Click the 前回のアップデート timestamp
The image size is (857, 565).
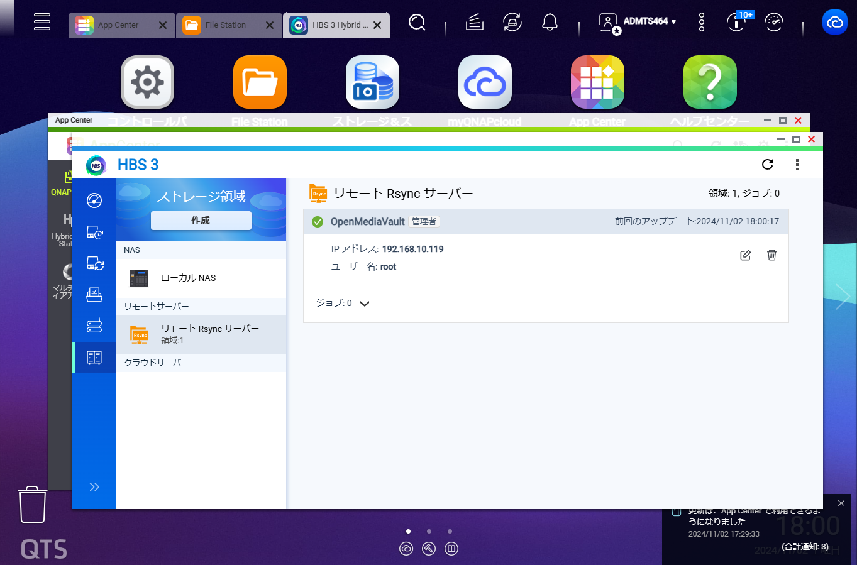tap(697, 221)
